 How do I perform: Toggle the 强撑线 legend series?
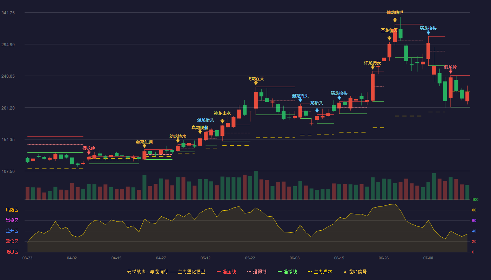[287, 272]
